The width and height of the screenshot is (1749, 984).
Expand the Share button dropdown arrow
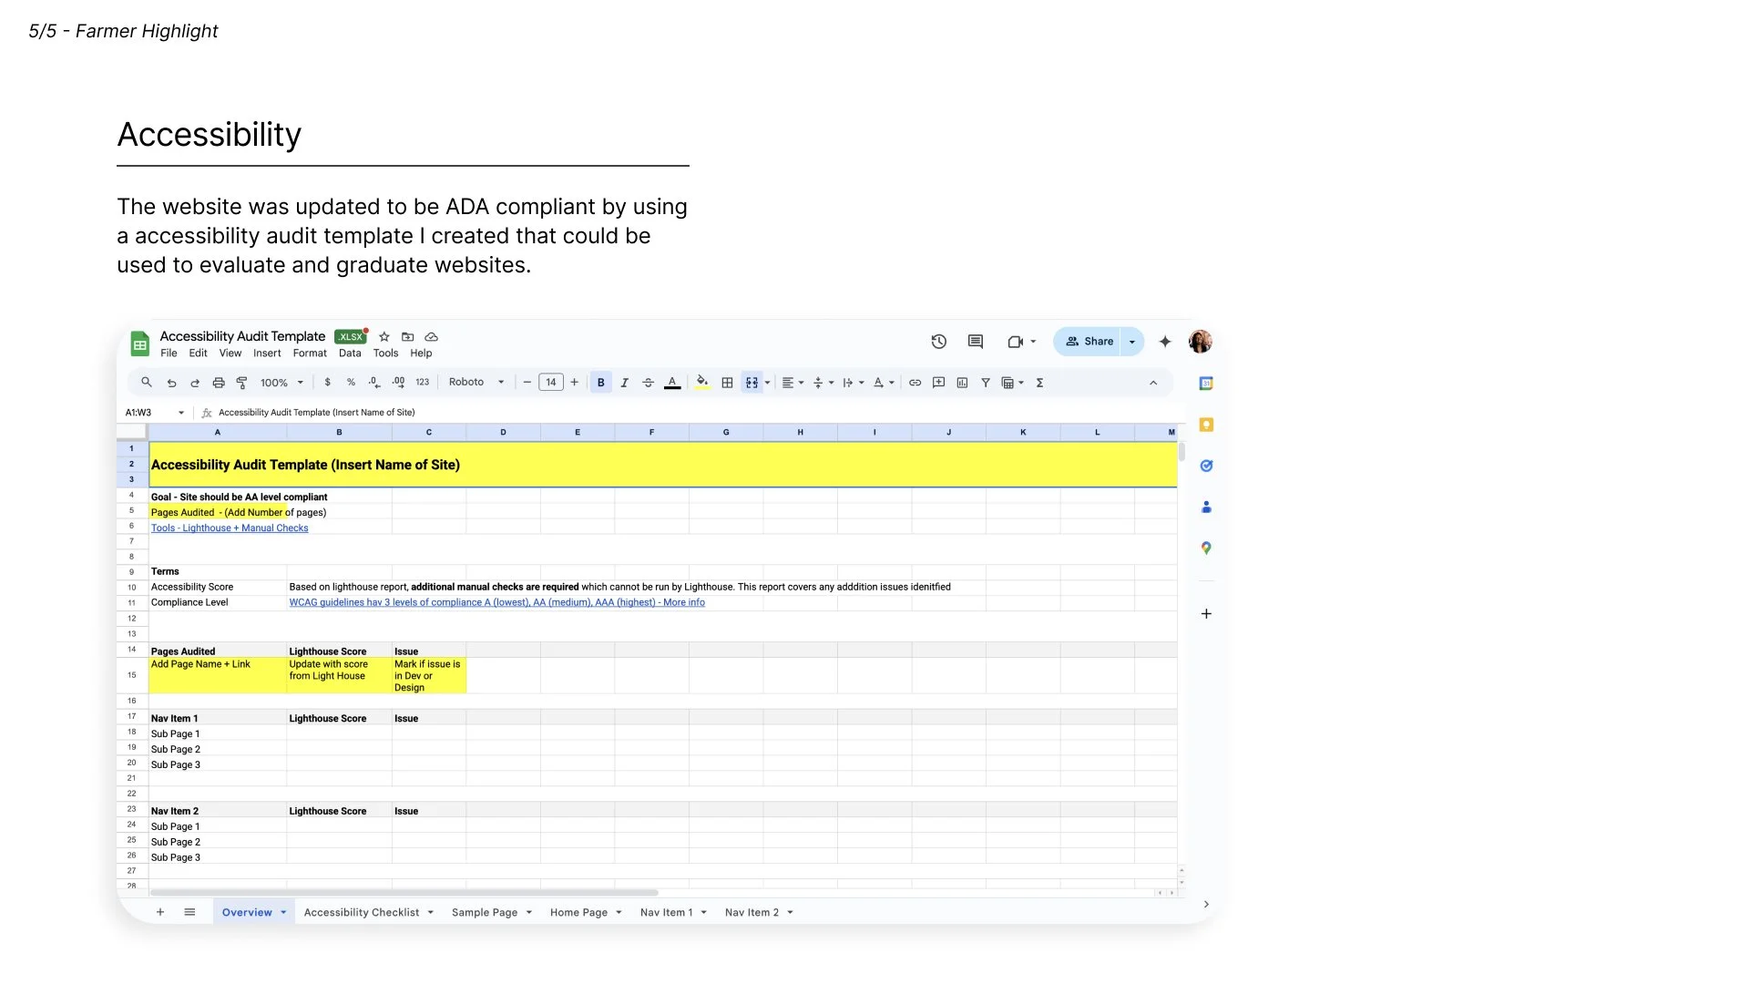1131,342
